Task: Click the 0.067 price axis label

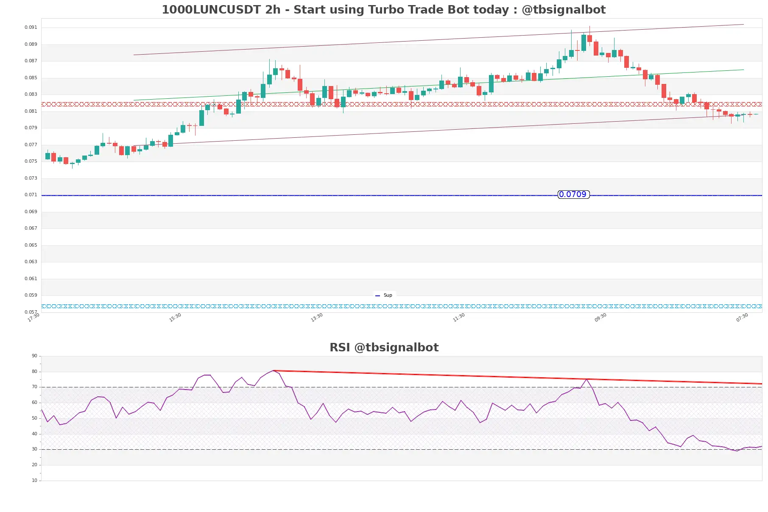Action: click(31, 228)
